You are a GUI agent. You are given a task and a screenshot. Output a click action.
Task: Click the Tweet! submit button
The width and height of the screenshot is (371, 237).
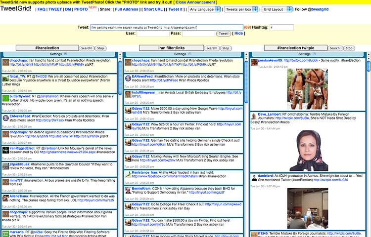pyautogui.click(x=224, y=34)
